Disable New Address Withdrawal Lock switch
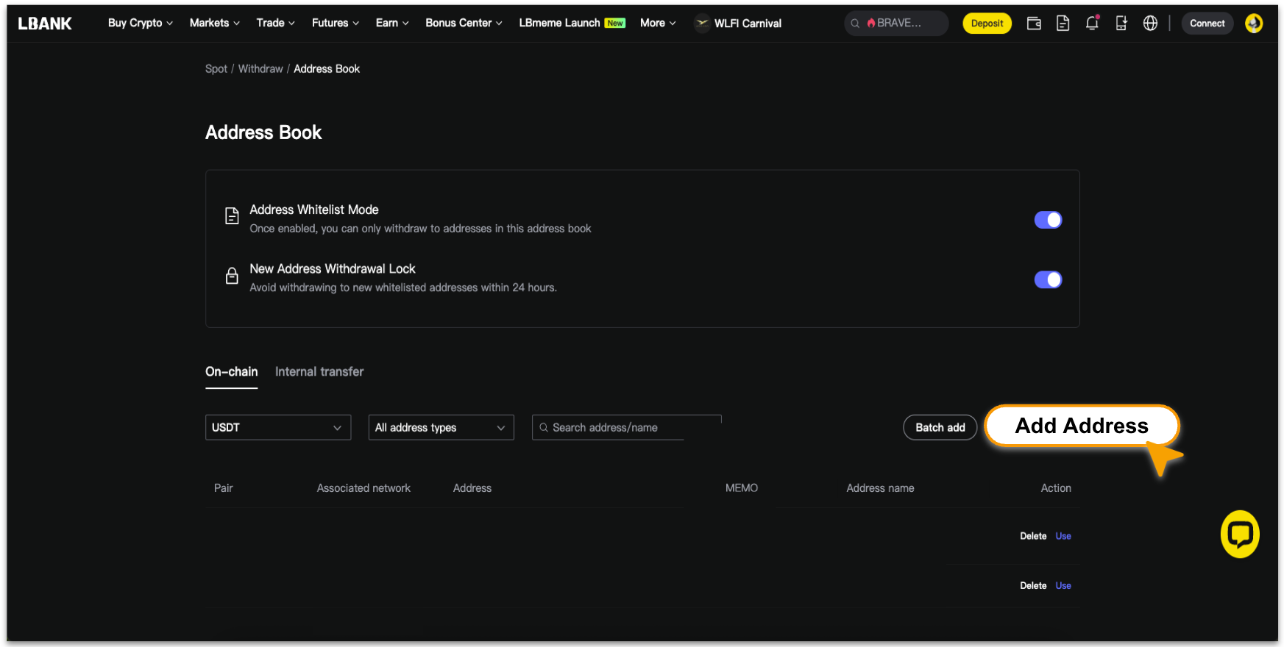The width and height of the screenshot is (1284, 647). [x=1048, y=279]
